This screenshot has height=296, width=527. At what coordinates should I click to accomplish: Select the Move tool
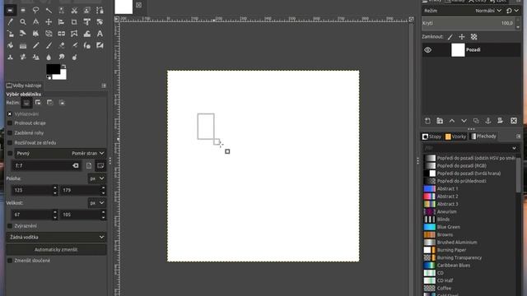[49, 22]
